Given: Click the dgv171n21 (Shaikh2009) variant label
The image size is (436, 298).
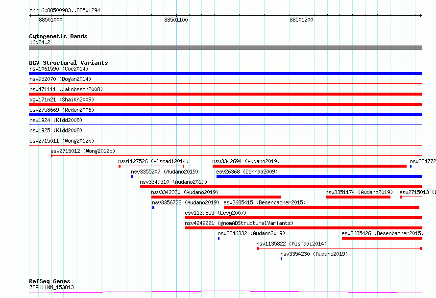Looking at the screenshot, I should click(62, 99).
